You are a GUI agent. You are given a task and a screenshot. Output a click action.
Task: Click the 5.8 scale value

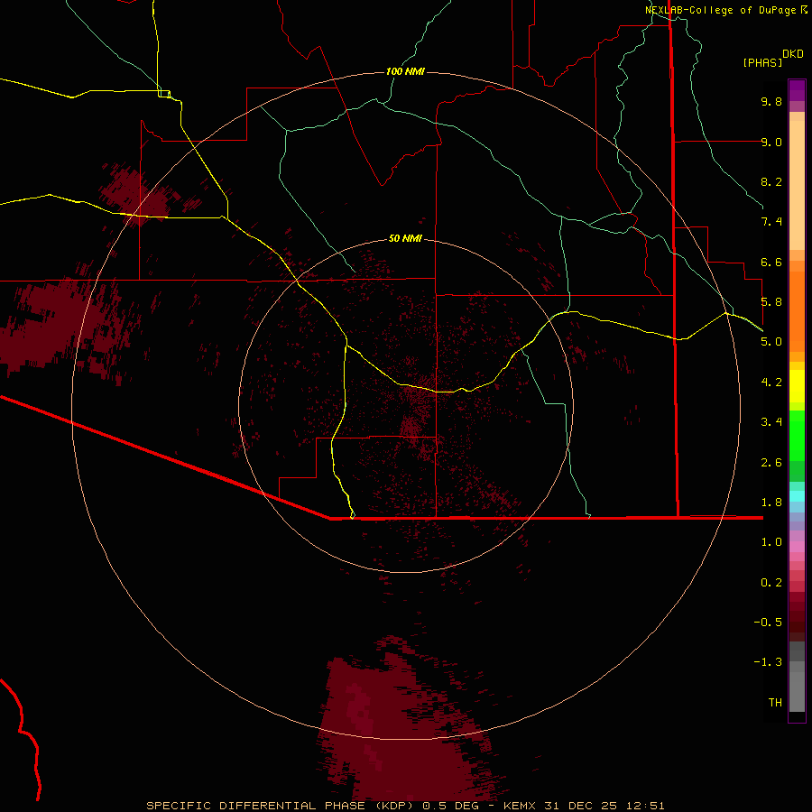point(771,302)
